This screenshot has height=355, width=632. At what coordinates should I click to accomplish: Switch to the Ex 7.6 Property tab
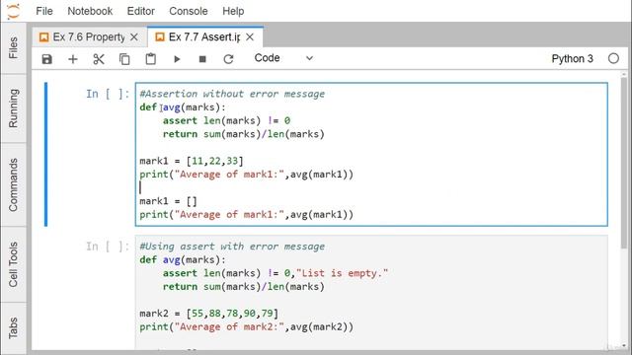[89, 37]
